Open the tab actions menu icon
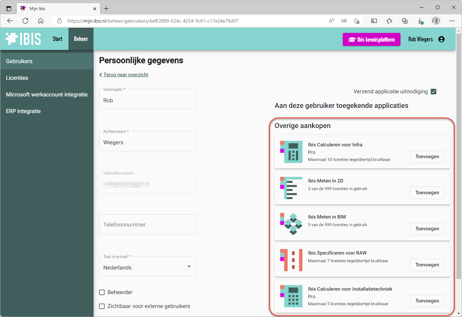This screenshot has width=462, height=317. tap(9, 8)
